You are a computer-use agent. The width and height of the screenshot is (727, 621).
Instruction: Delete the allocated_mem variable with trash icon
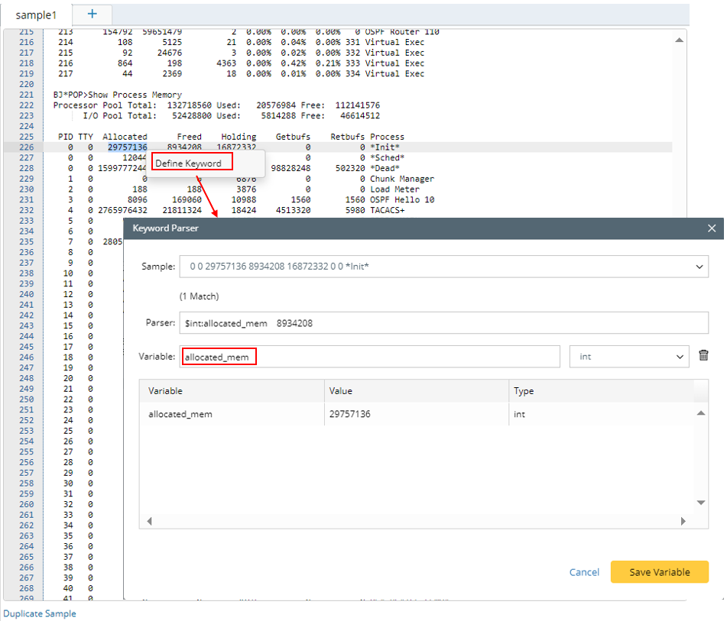click(x=703, y=356)
